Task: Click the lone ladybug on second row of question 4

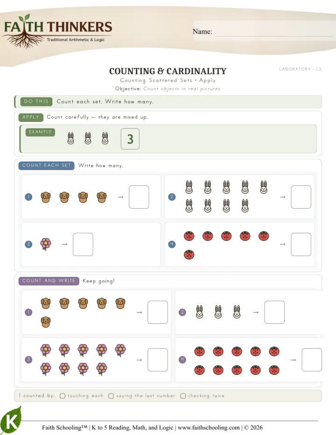Action: (x=189, y=254)
